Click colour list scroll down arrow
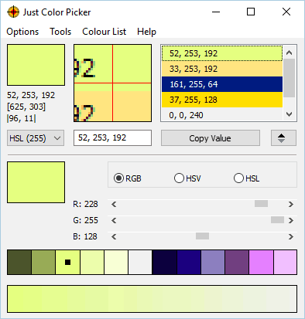 pyautogui.click(x=289, y=114)
